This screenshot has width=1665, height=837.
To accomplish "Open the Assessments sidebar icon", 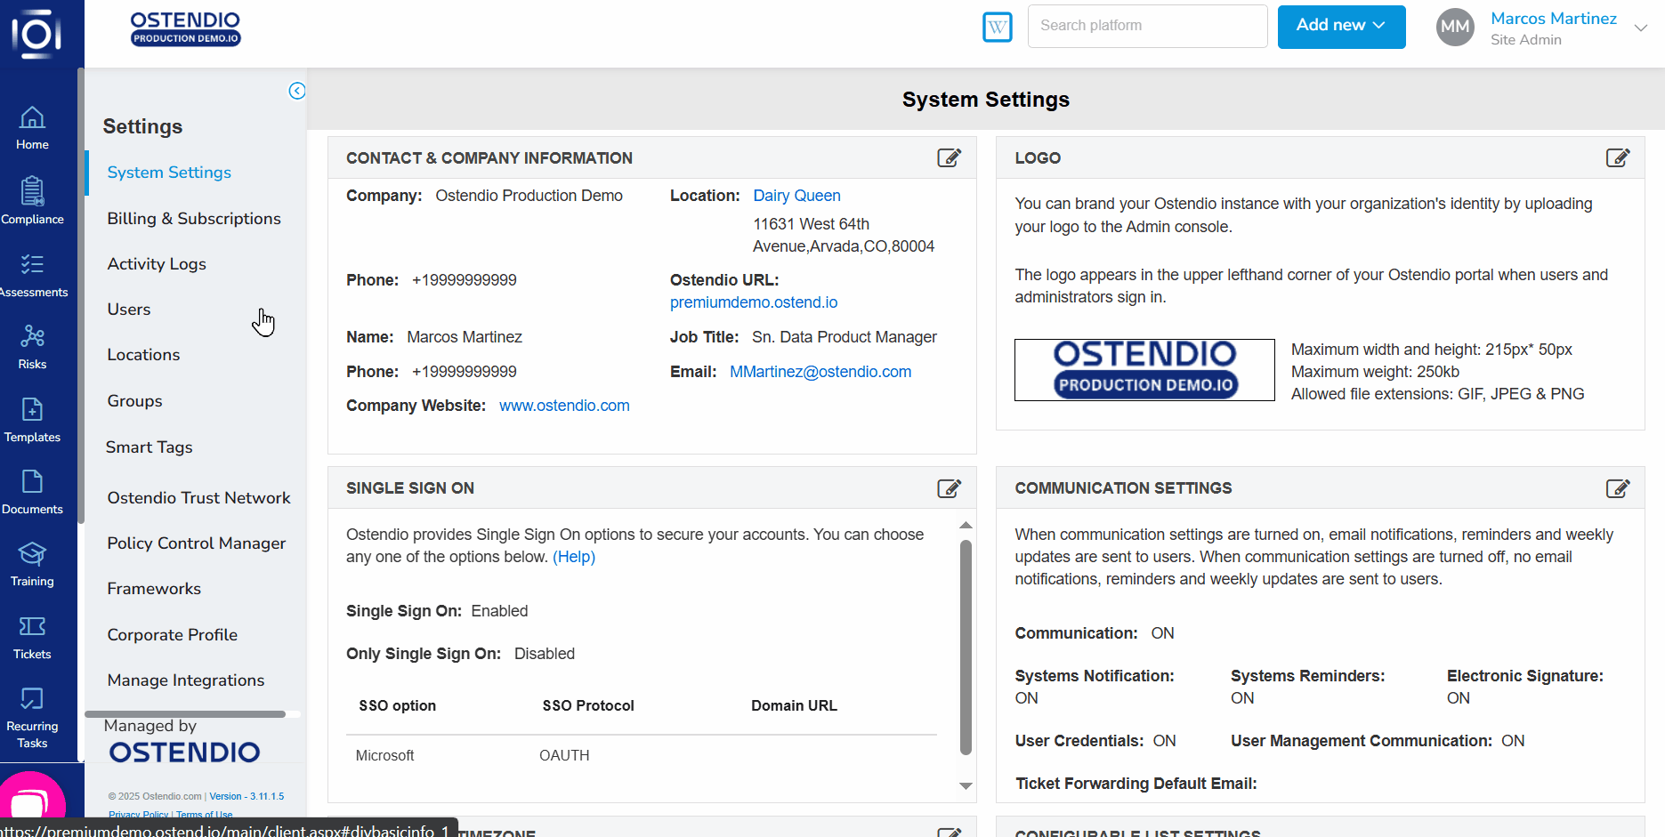I will click(x=32, y=274).
